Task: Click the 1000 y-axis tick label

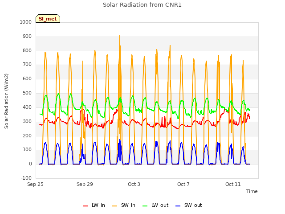Action: click(26, 22)
